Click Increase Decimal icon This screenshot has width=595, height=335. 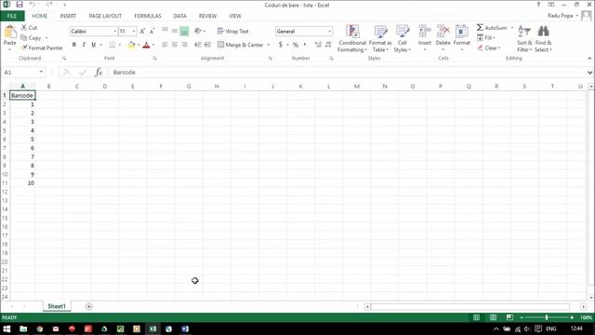point(318,45)
